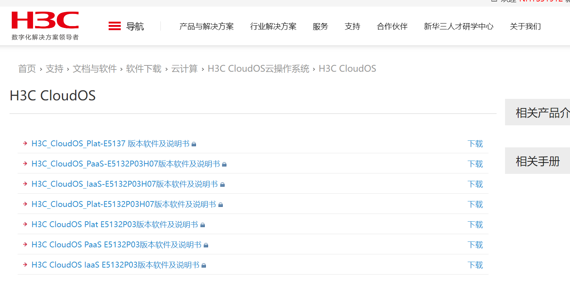The width and height of the screenshot is (570, 290).
Task: Go to 软件下载 breadcrumb
Action: [144, 69]
